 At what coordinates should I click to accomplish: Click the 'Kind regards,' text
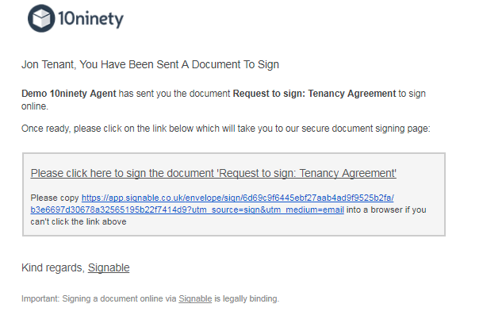click(x=53, y=268)
